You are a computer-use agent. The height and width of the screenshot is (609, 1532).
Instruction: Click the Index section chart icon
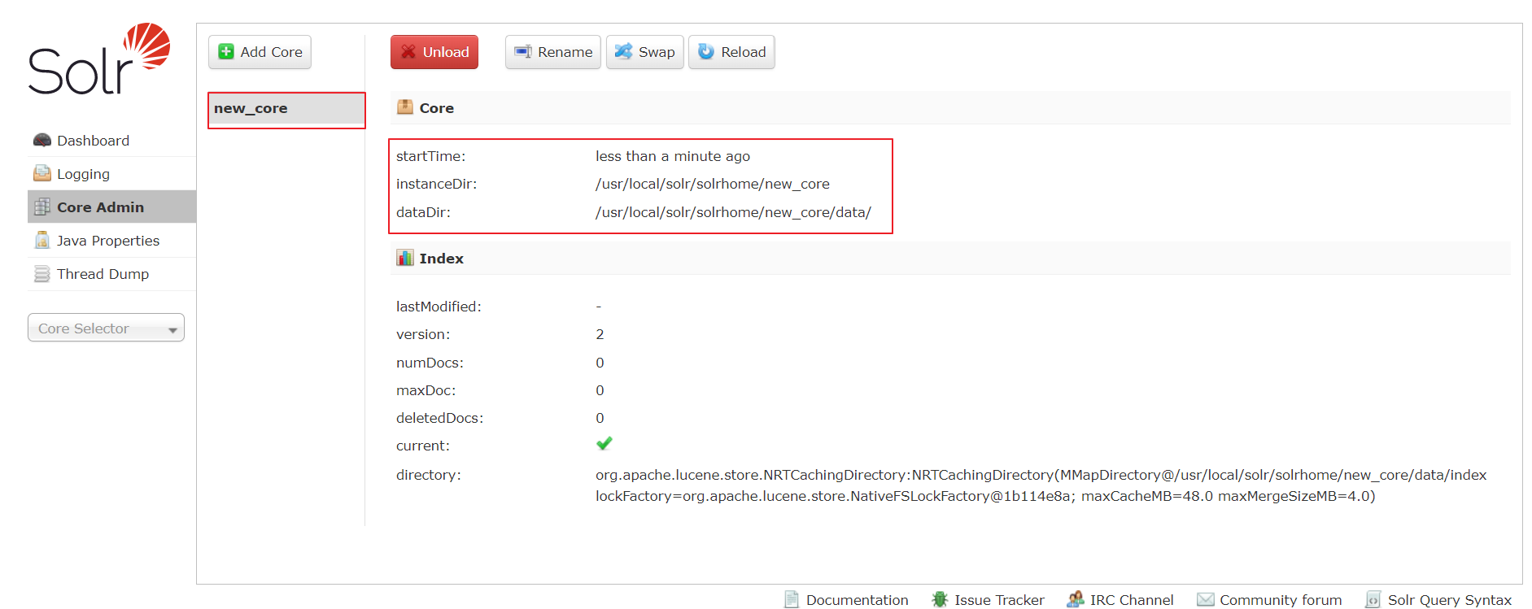coord(405,258)
